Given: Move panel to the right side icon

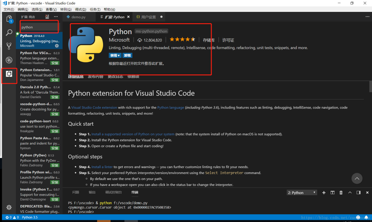Looking at the screenshot, I should click(358, 193).
